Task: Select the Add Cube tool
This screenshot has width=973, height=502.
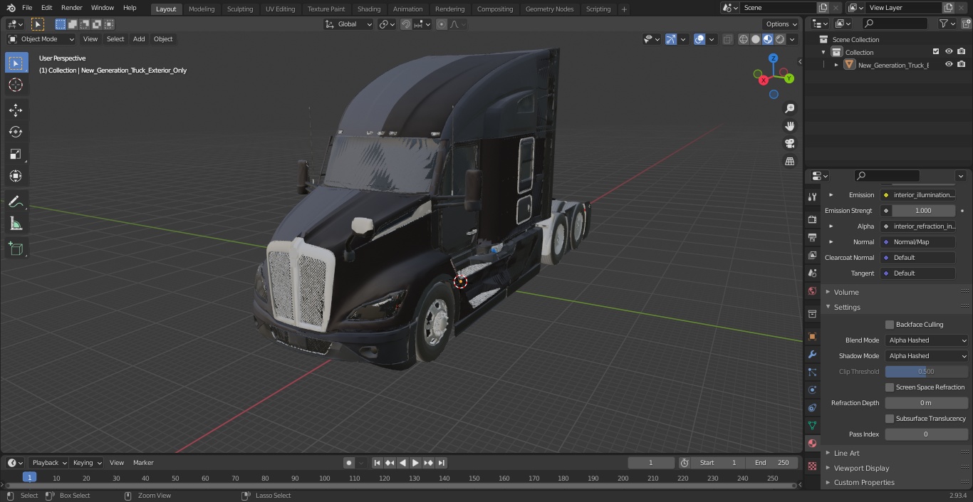Action: tap(16, 249)
